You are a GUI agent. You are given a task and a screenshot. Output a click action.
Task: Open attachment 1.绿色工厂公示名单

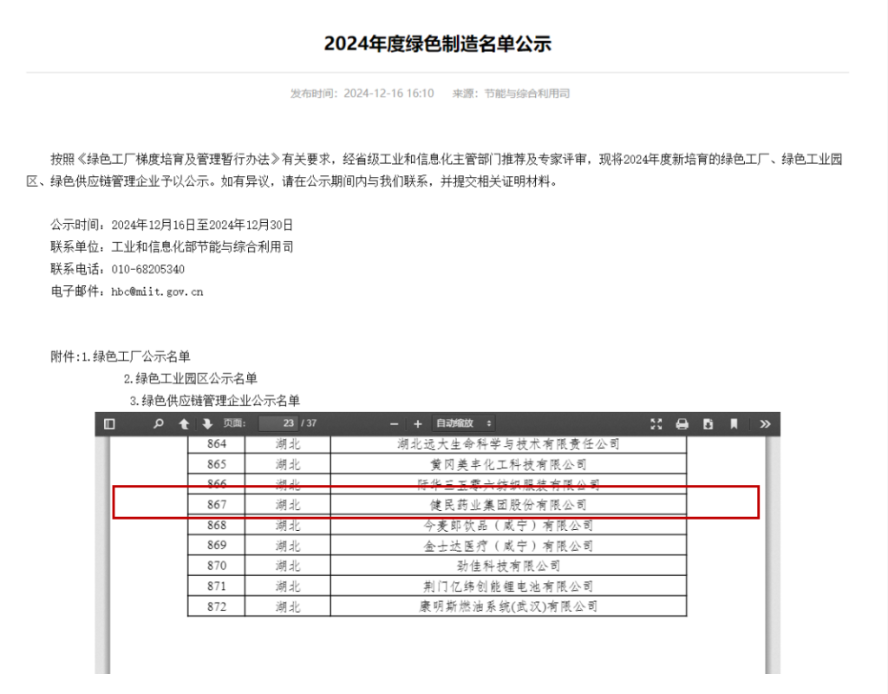click(136, 357)
